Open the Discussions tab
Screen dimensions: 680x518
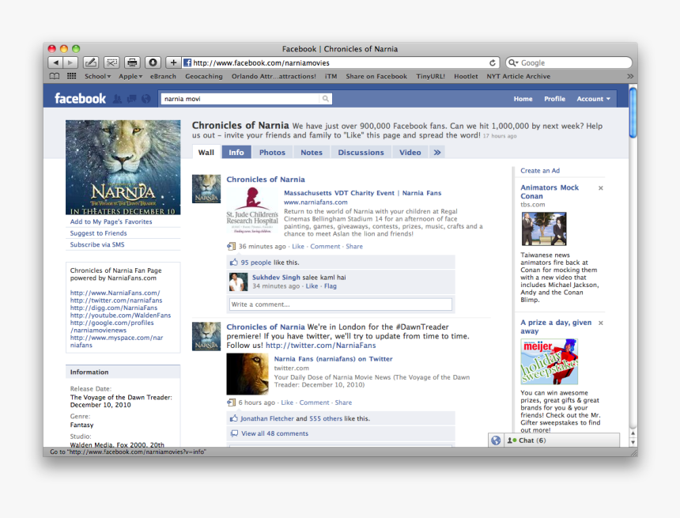[x=361, y=152]
